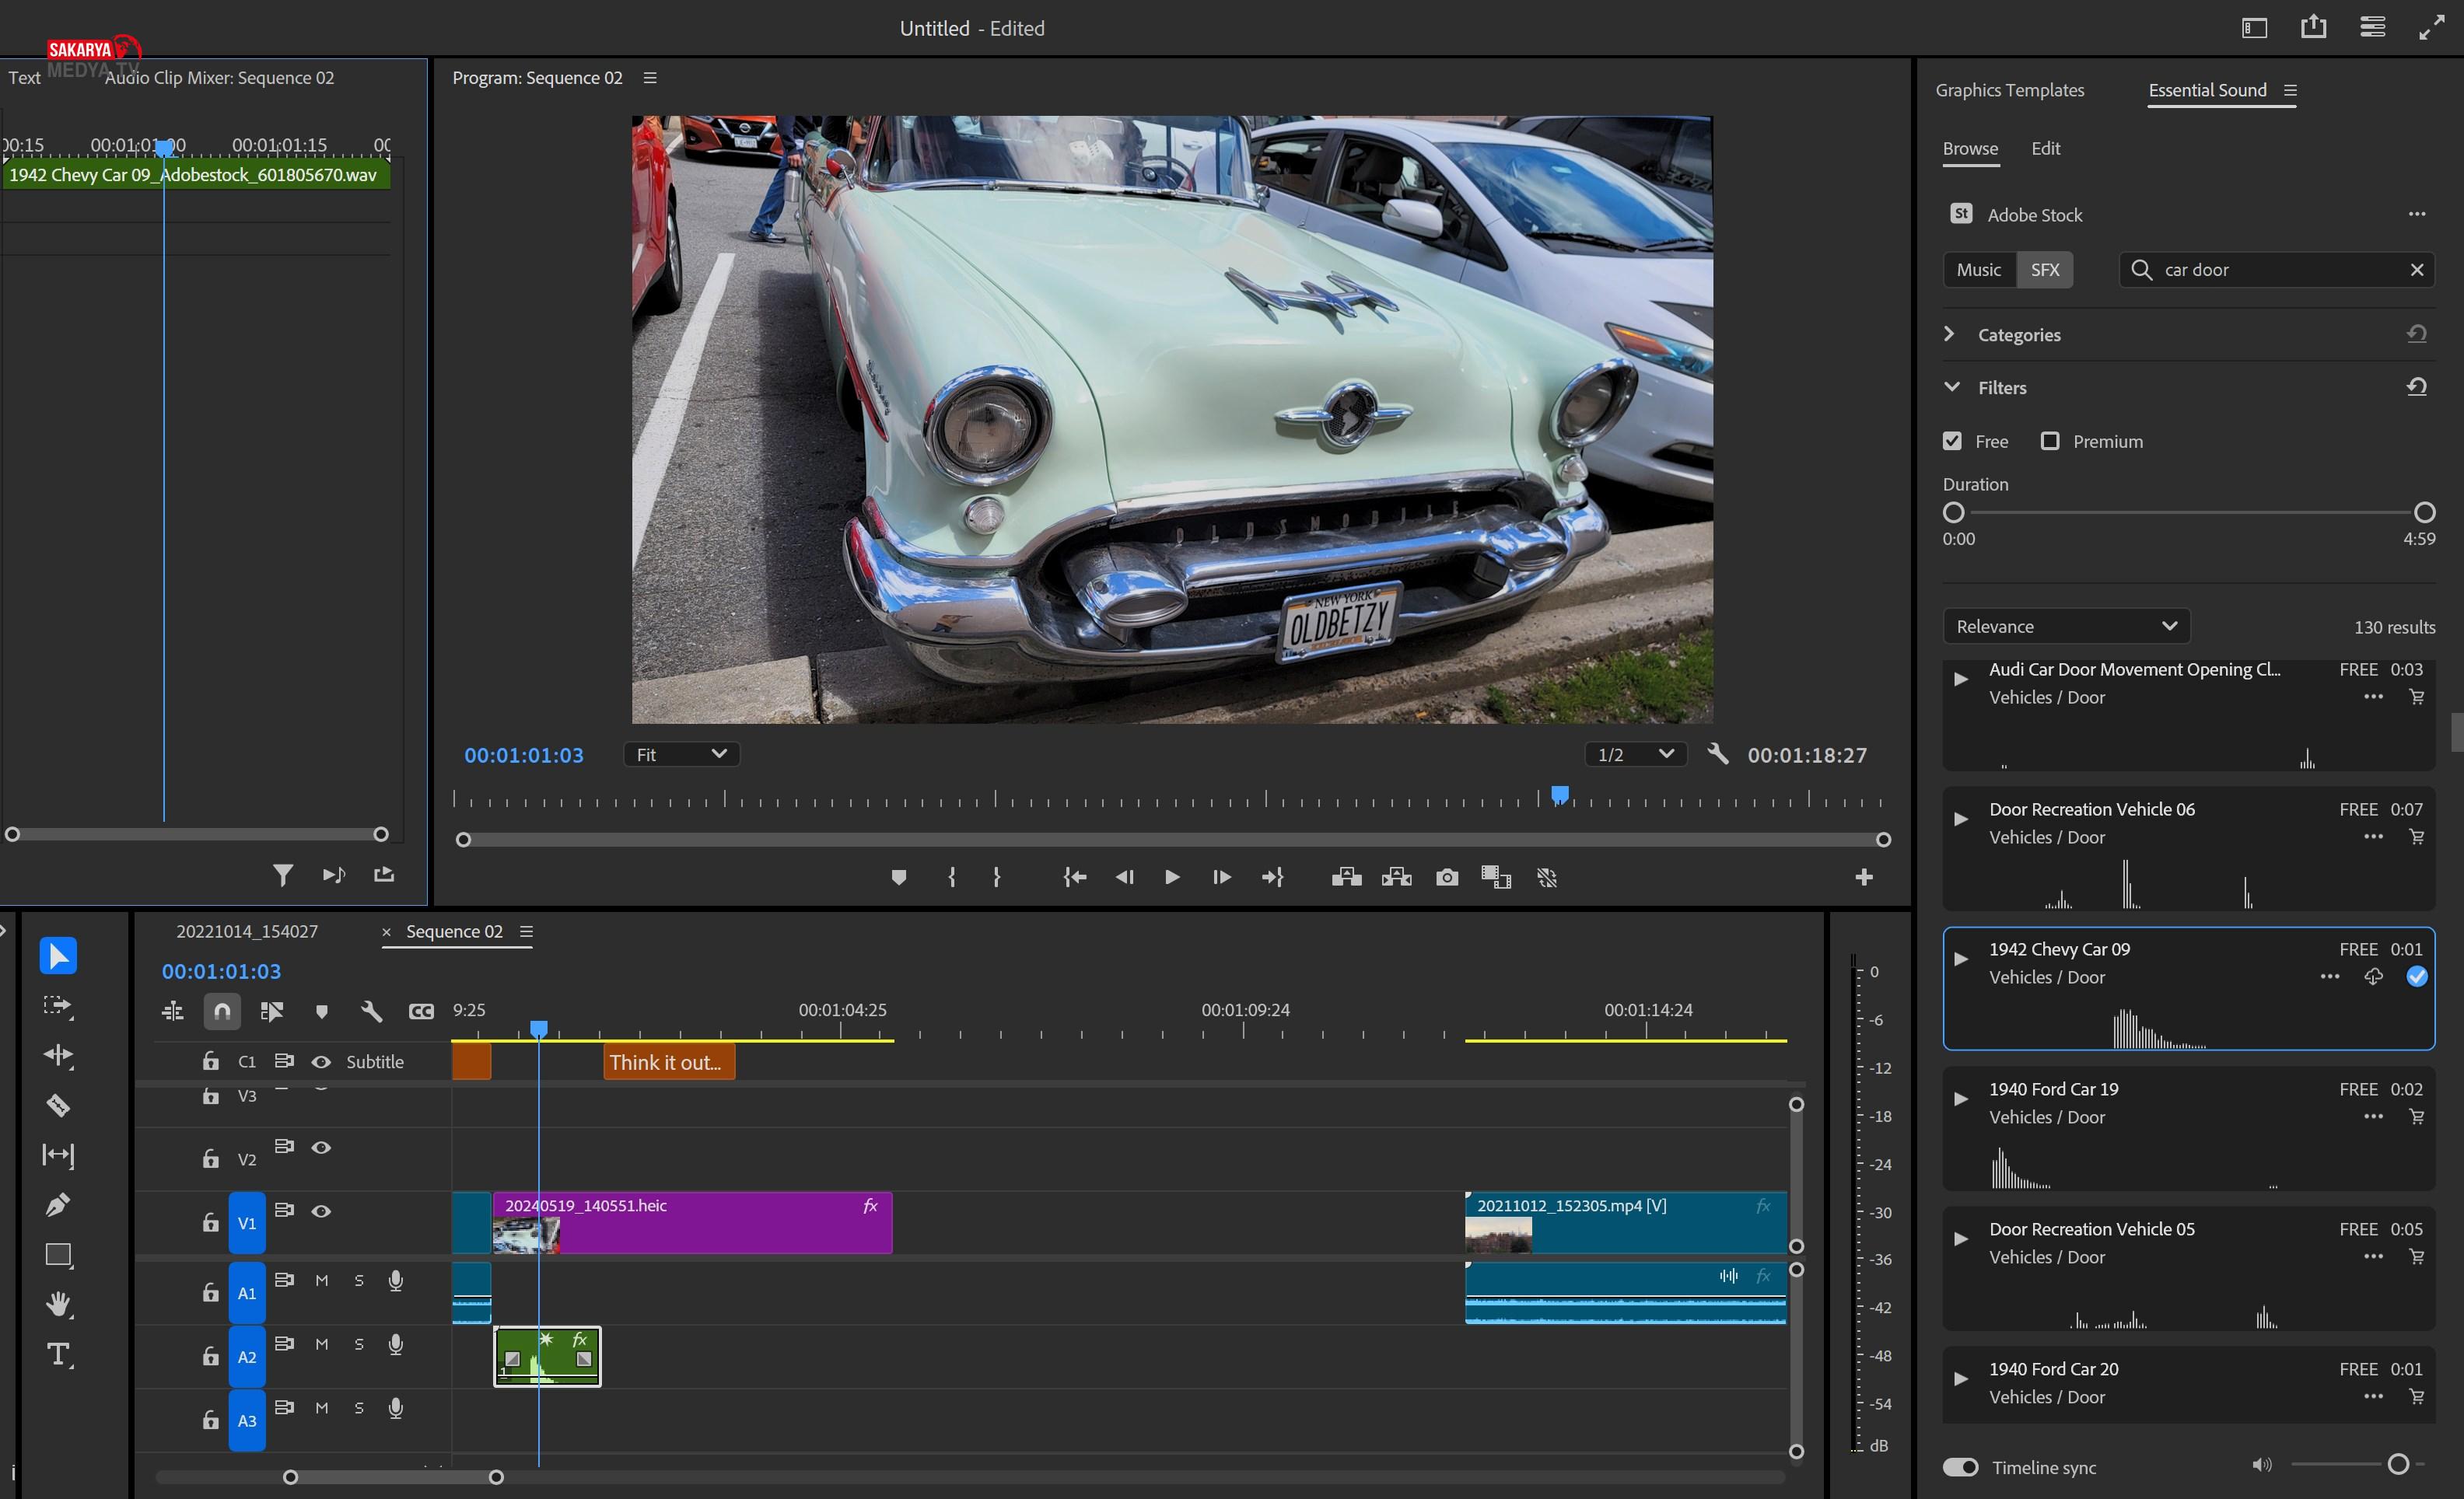Click the Export Frame camera icon
Screen dimensions: 2464x1499
pos(1446,878)
